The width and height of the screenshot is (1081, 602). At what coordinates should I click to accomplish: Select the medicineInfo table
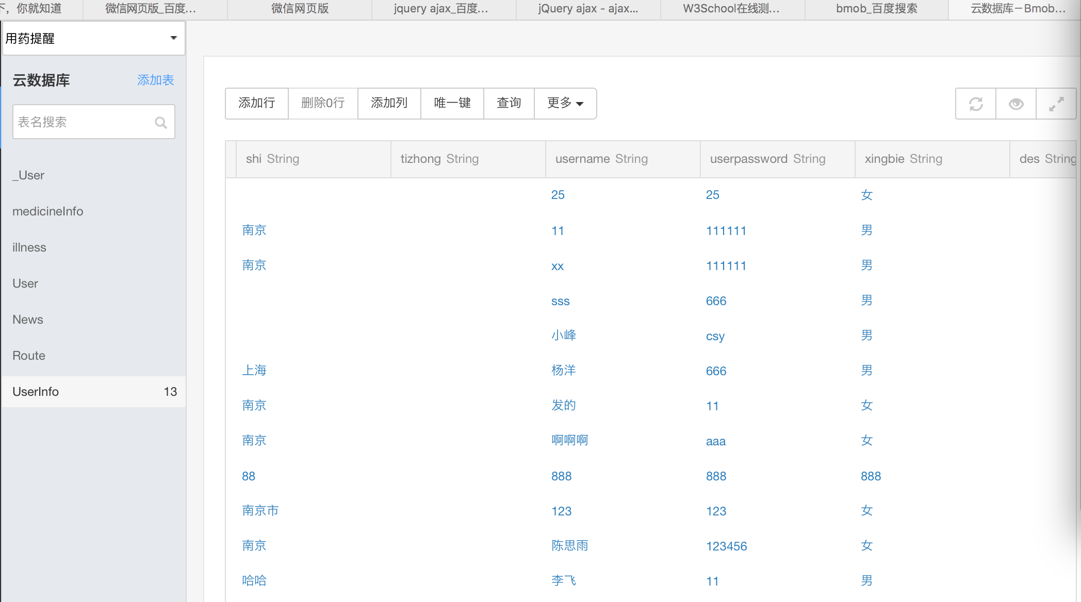(x=47, y=211)
